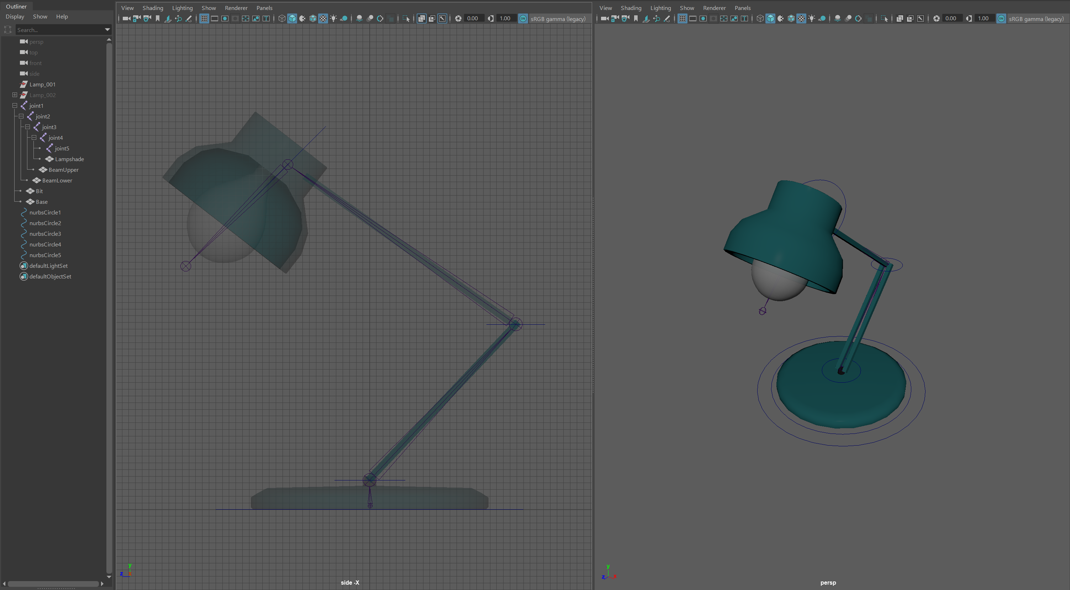Select the Lampshade mesh in Outliner

click(x=69, y=159)
